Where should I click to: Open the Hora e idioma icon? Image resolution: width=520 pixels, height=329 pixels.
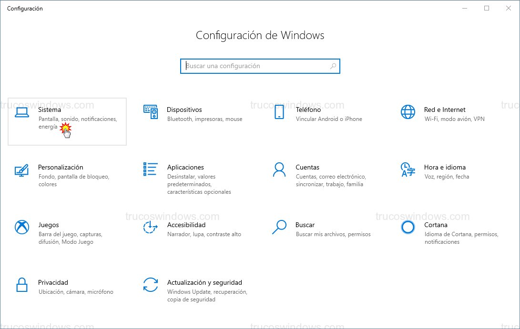coord(408,169)
